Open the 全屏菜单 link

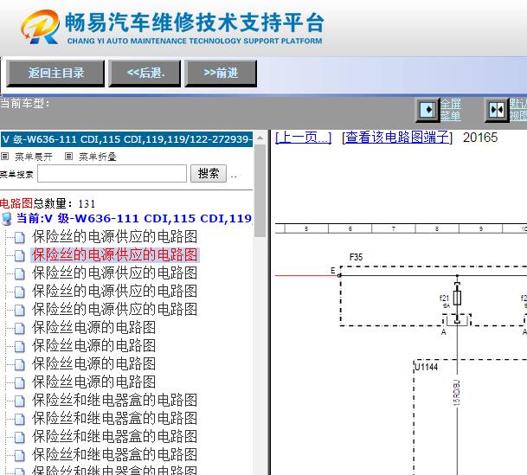[x=450, y=110]
